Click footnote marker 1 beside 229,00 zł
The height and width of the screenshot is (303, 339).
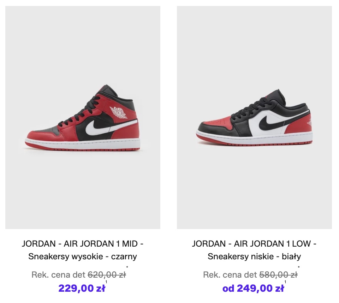point(106,282)
